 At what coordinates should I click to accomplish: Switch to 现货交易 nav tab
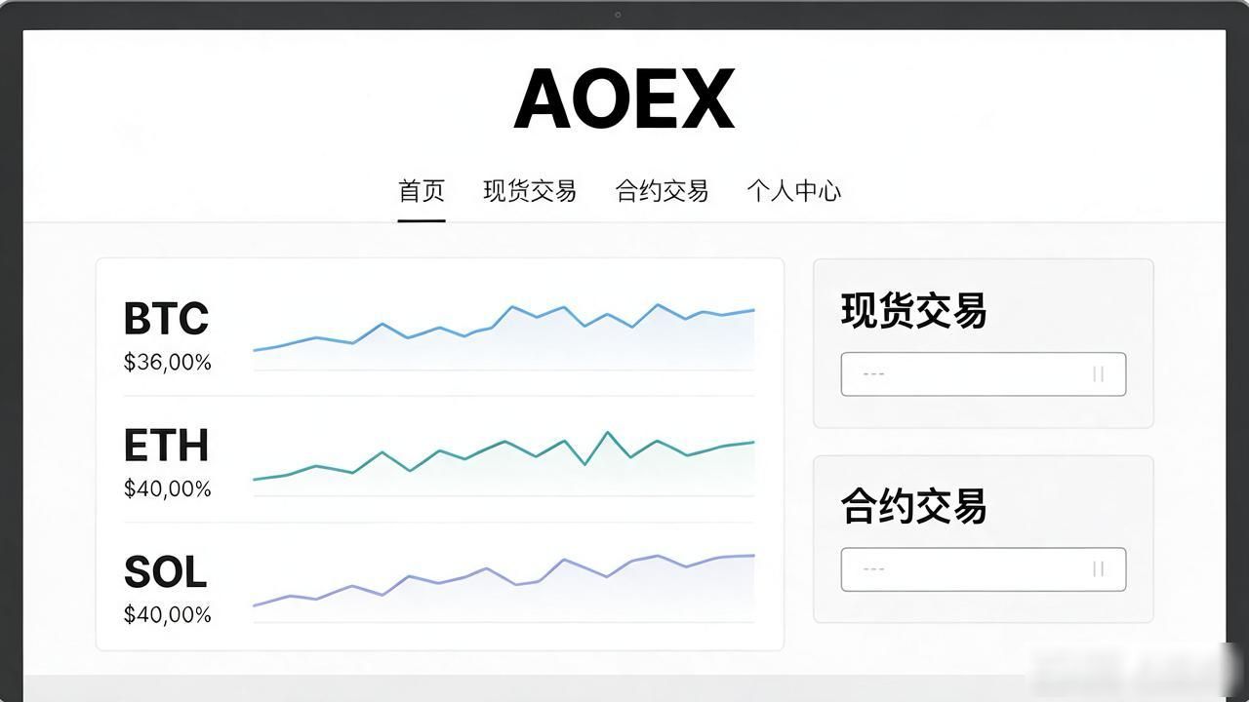tap(530, 191)
